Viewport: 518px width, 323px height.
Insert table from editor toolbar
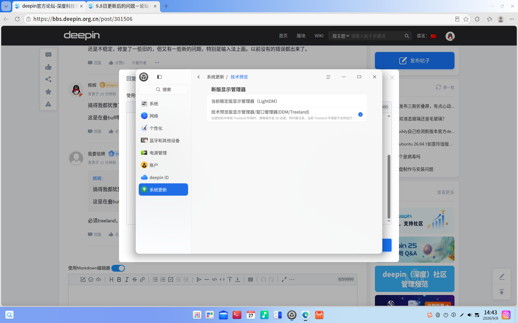[250, 280]
